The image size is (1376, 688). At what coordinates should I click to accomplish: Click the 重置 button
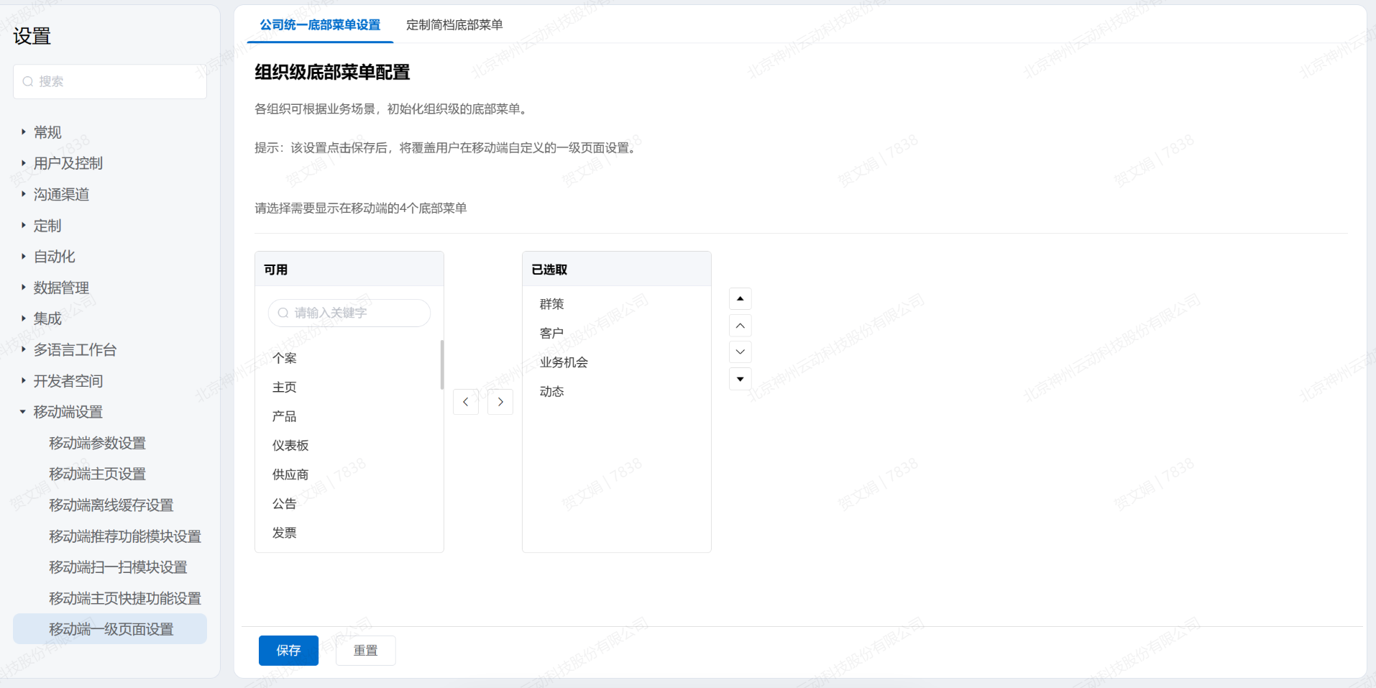coord(365,651)
